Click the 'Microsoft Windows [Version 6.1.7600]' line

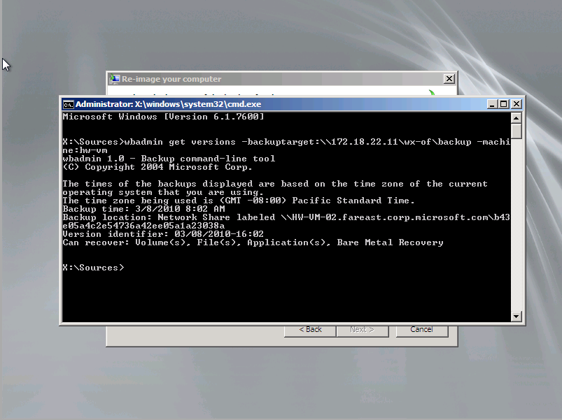[164, 117]
